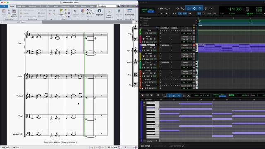Click the ribbon search field containing 'explode'
This screenshot has height=149, width=265.
(x=106, y=6)
